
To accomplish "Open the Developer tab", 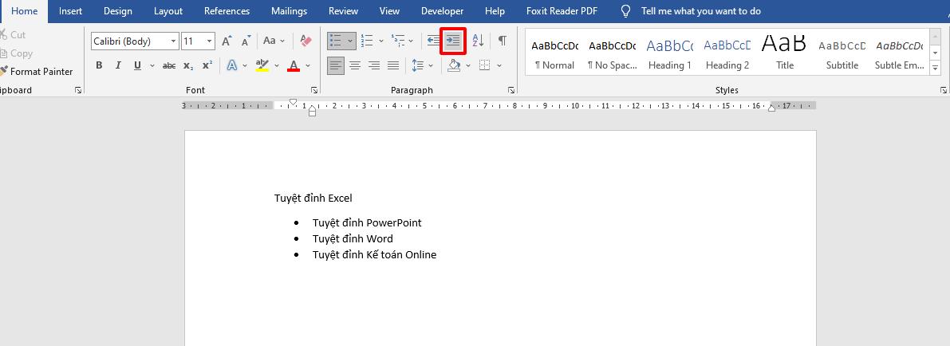I will tap(442, 11).
